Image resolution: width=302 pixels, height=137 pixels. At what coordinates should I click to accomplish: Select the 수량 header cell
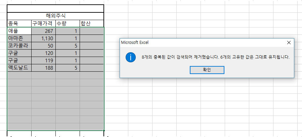click(x=68, y=23)
